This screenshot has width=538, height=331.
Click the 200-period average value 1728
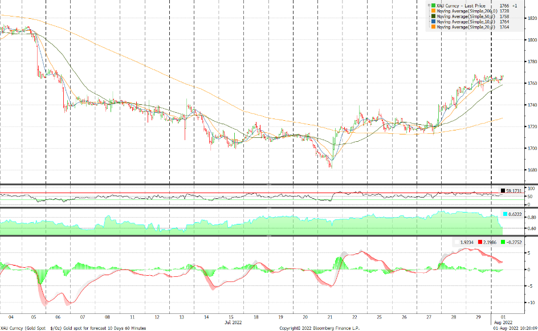tap(504, 11)
